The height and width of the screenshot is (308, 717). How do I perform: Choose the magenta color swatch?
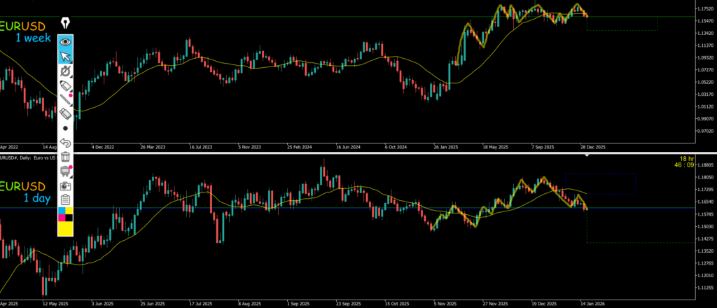point(62,218)
